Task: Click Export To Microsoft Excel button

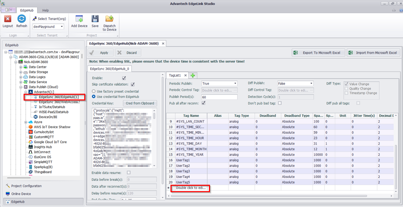Action: coord(318,53)
